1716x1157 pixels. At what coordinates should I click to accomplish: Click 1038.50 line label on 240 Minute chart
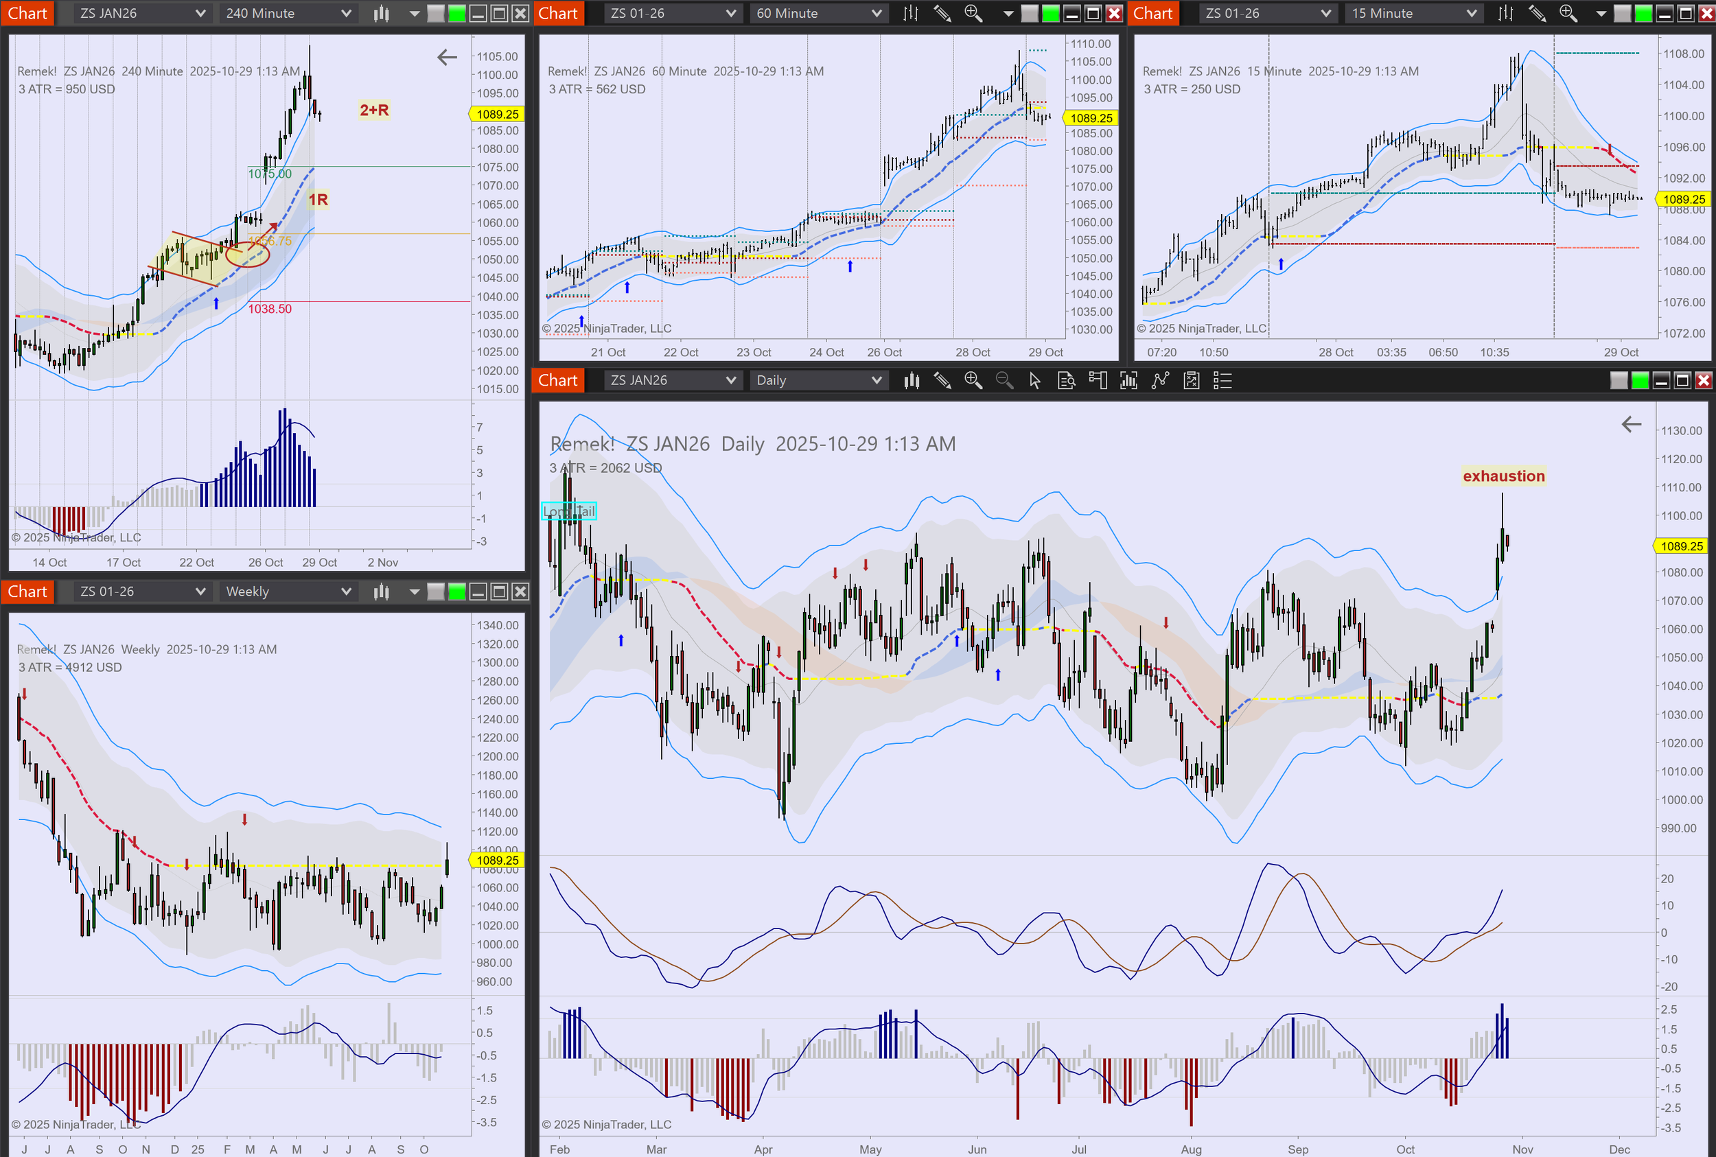coord(269,309)
